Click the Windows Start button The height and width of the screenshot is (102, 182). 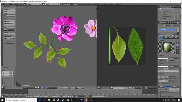tap(2, 100)
